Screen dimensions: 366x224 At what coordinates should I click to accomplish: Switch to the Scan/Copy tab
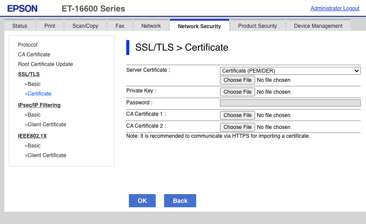point(85,26)
